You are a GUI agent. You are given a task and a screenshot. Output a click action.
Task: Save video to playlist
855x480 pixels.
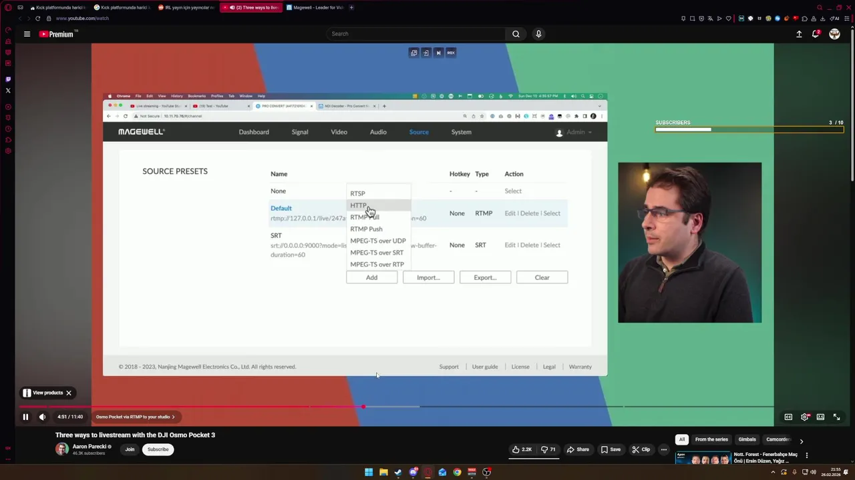coord(611,449)
